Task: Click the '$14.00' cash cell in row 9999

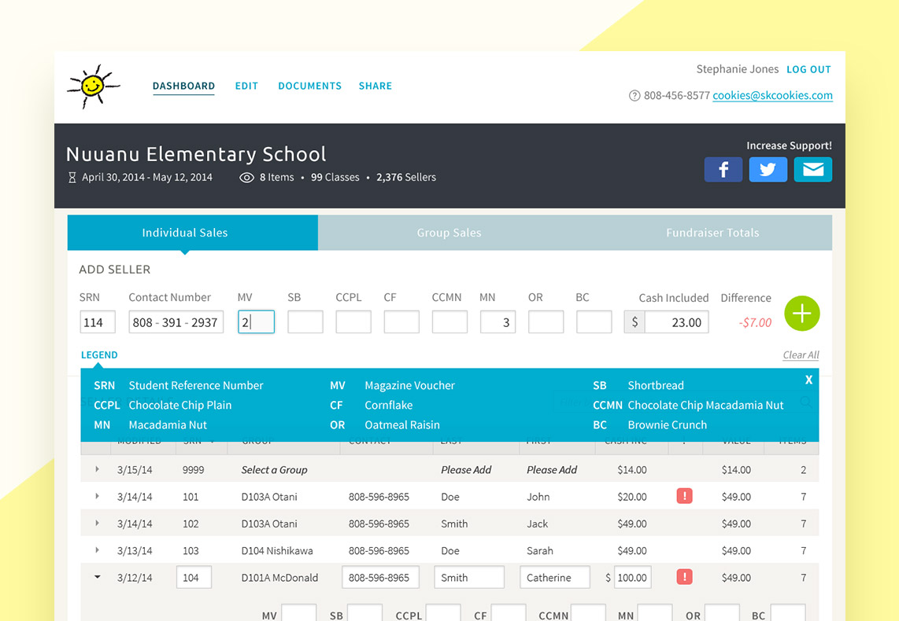Action: click(x=632, y=470)
